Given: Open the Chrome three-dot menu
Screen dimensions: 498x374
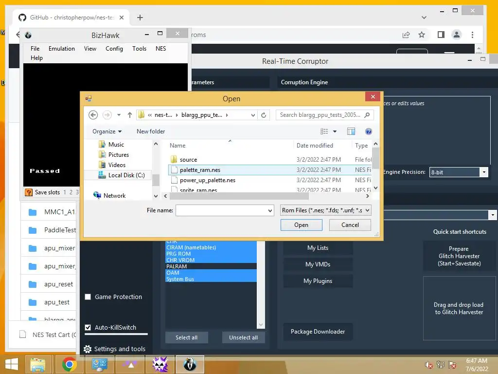Looking at the screenshot, I should click(x=472, y=35).
